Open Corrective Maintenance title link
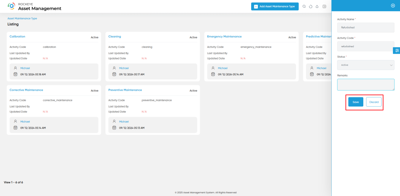Image resolution: width=400 pixels, height=196 pixels. [26, 90]
